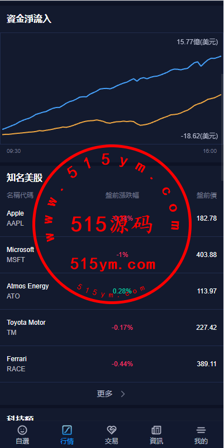Open the Toyota Motor TM row
Image resolution: width=224 pixels, height=448 pixels.
click(x=112, y=328)
